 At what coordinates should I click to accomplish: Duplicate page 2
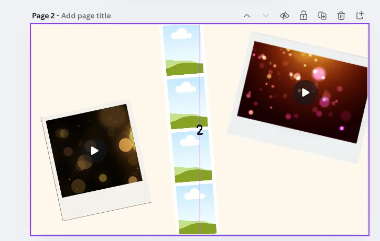[x=322, y=16]
